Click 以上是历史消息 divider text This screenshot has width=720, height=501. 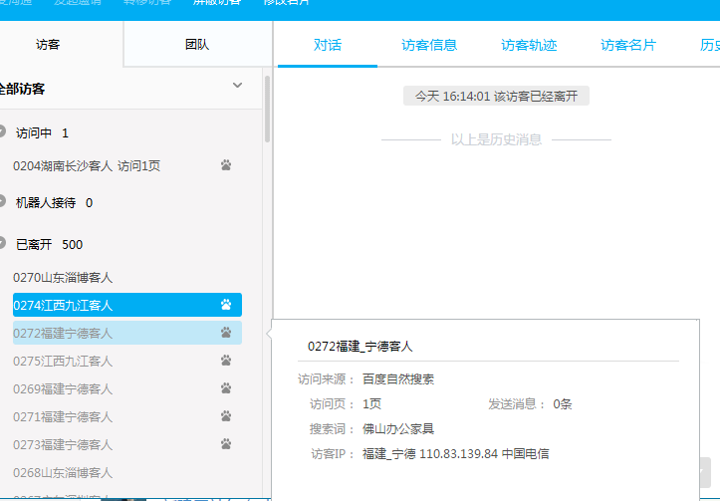click(496, 139)
